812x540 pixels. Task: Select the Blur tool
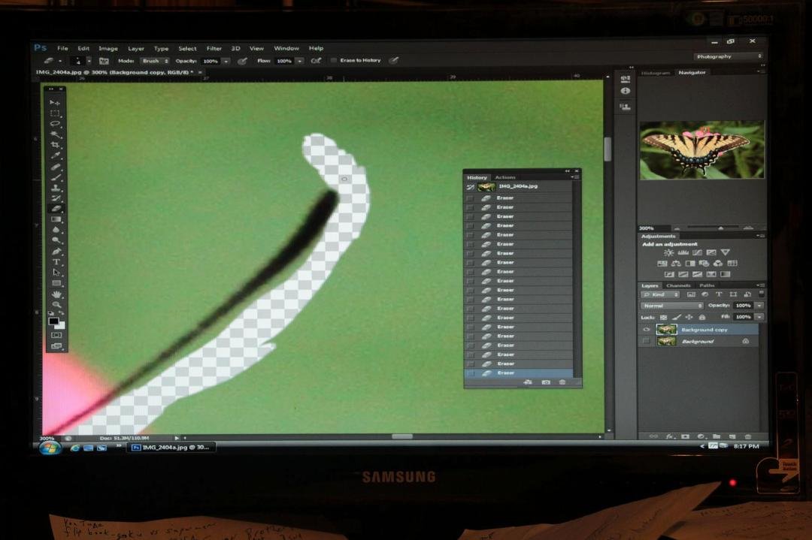pos(55,230)
